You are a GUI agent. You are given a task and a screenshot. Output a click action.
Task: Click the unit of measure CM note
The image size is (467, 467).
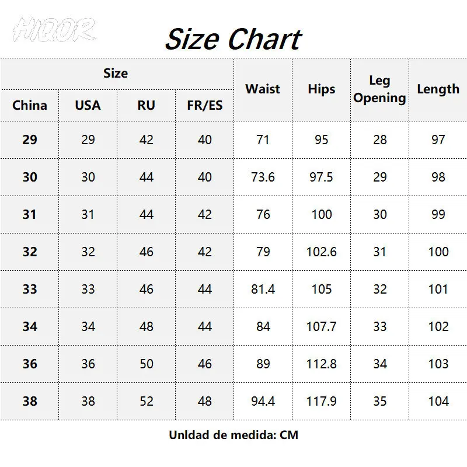pyautogui.click(x=233, y=435)
